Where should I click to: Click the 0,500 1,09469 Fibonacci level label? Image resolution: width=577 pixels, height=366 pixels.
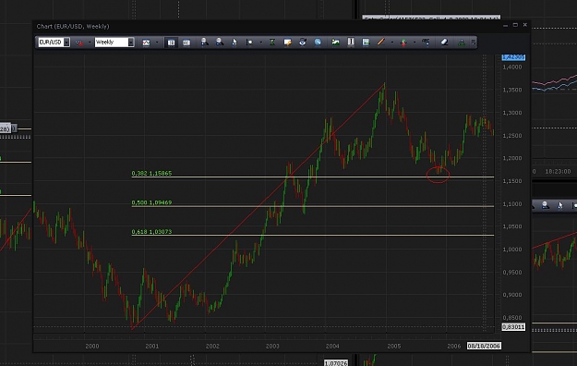[x=151, y=202]
